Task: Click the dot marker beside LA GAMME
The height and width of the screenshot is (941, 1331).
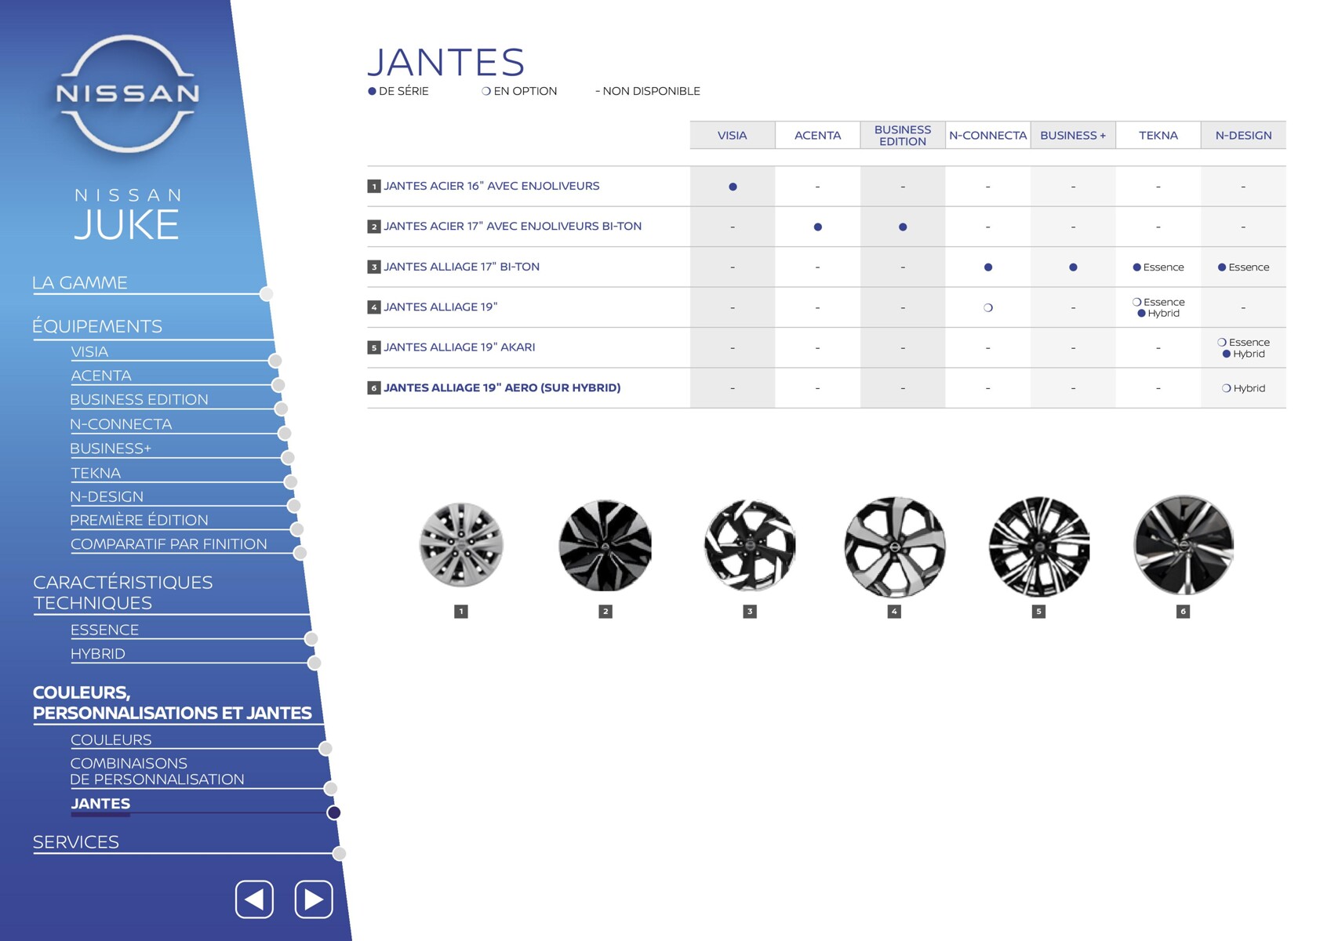Action: point(267,294)
